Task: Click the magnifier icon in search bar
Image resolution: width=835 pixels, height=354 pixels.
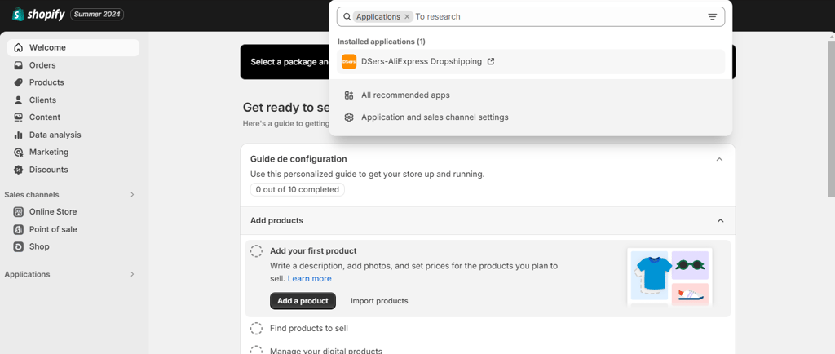Action: [347, 16]
